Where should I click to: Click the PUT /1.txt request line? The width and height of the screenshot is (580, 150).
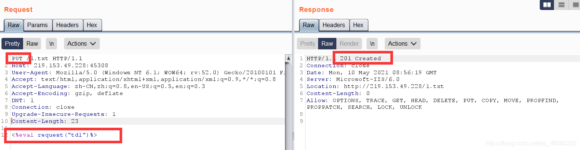(x=47, y=58)
